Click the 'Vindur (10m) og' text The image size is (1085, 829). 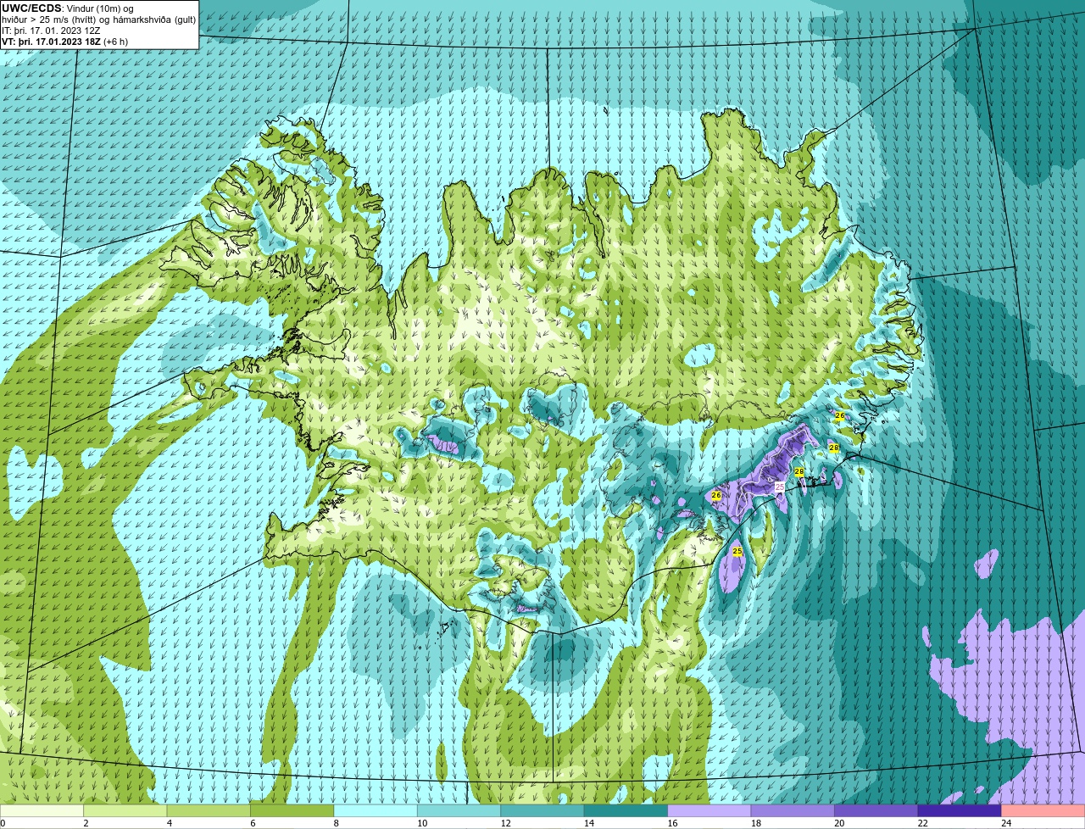[100, 8]
